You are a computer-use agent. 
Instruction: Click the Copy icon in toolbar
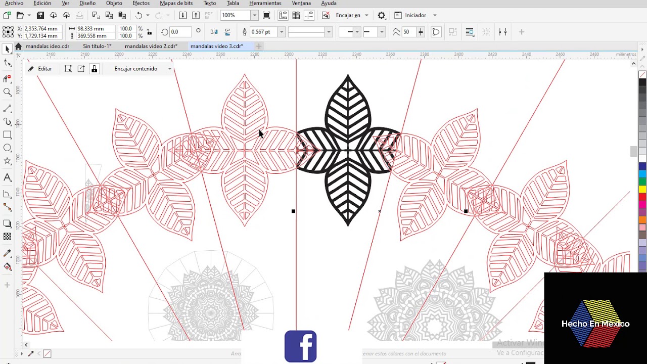click(109, 15)
